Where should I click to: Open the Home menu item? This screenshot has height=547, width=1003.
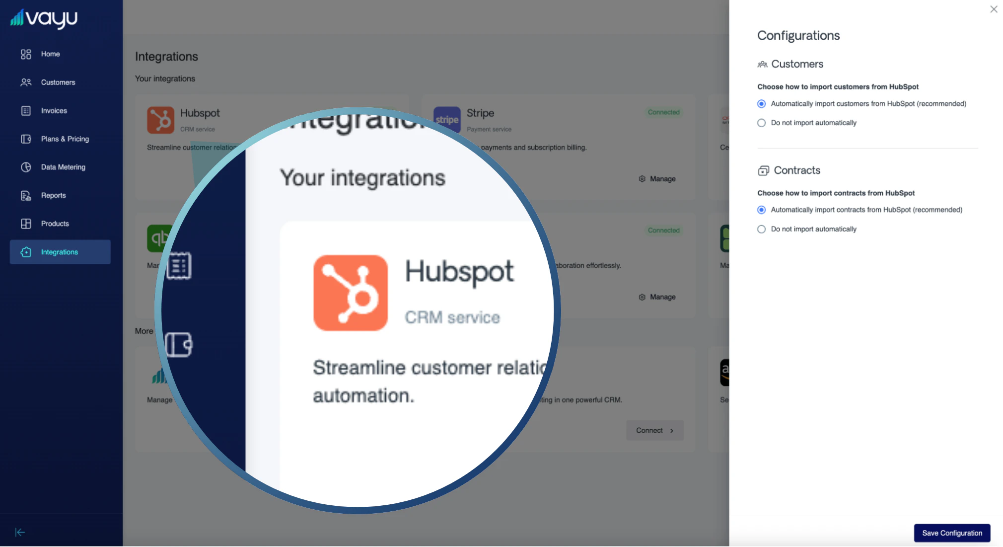[60, 54]
